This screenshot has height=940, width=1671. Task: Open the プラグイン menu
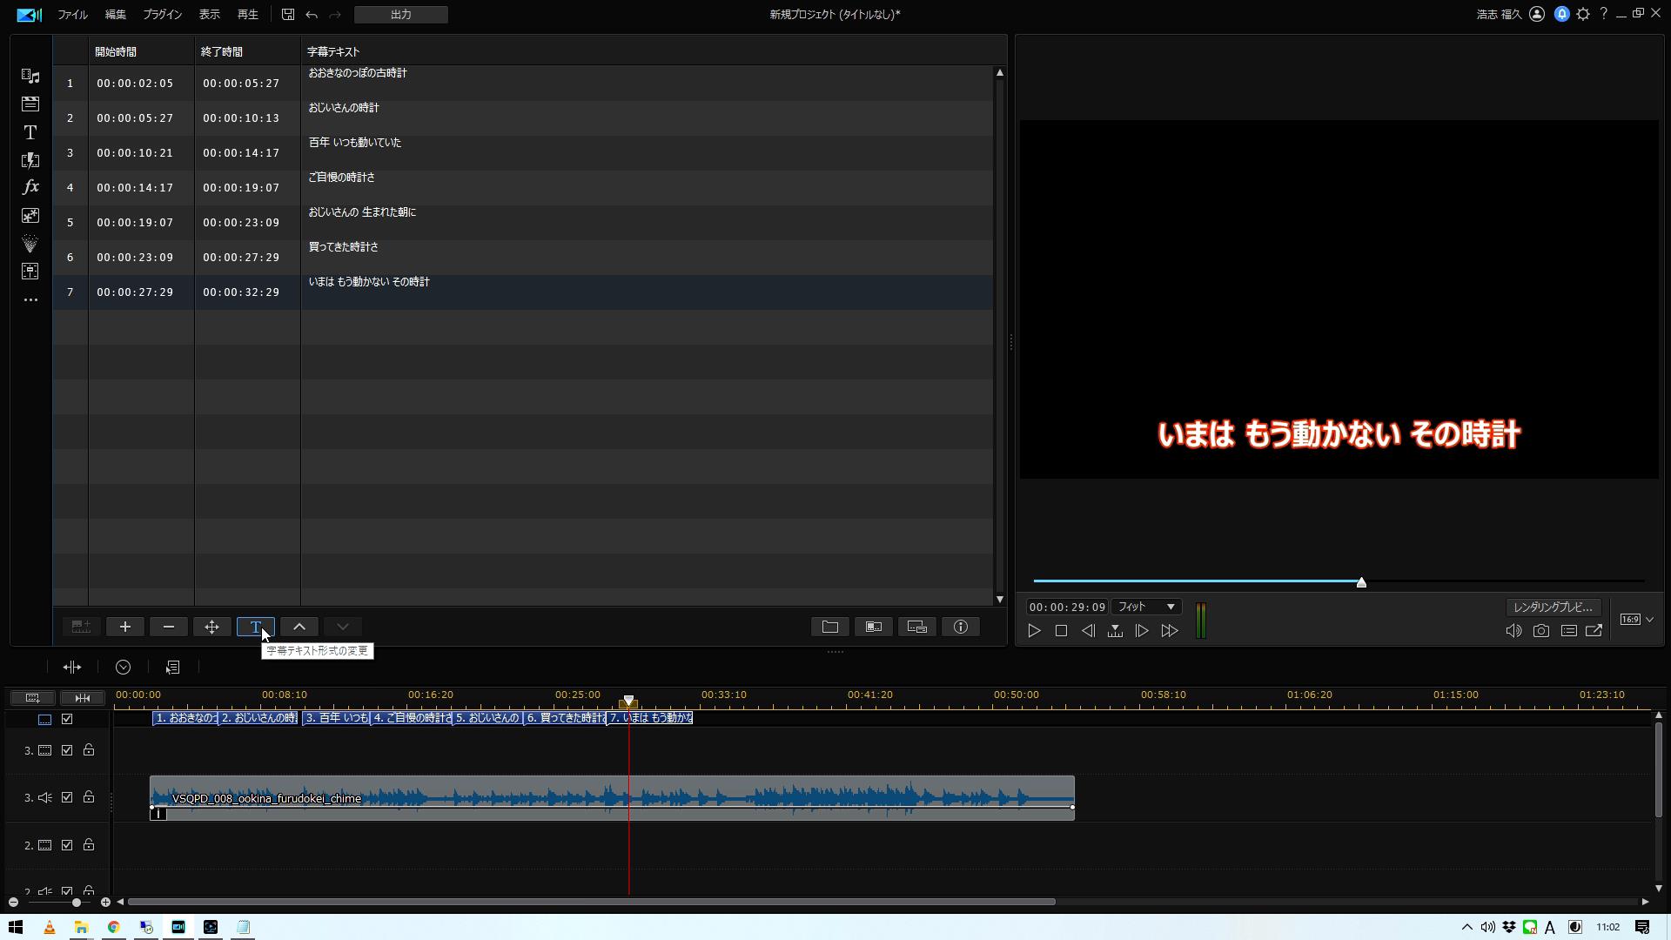(162, 15)
